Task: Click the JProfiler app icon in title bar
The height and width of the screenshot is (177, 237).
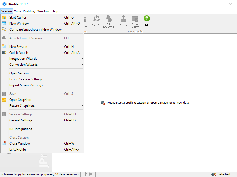Action: pos(5,4)
